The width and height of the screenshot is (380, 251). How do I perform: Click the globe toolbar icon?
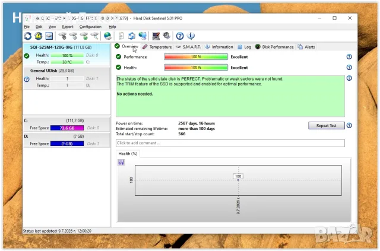click(x=107, y=36)
